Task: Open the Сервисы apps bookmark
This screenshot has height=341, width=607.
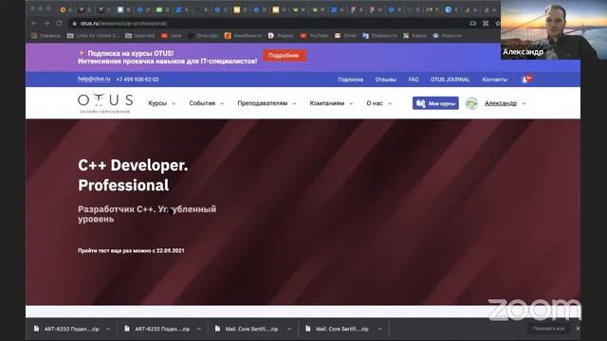Action: coord(46,36)
